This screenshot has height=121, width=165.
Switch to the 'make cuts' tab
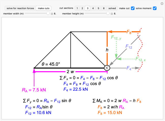(43, 8)
